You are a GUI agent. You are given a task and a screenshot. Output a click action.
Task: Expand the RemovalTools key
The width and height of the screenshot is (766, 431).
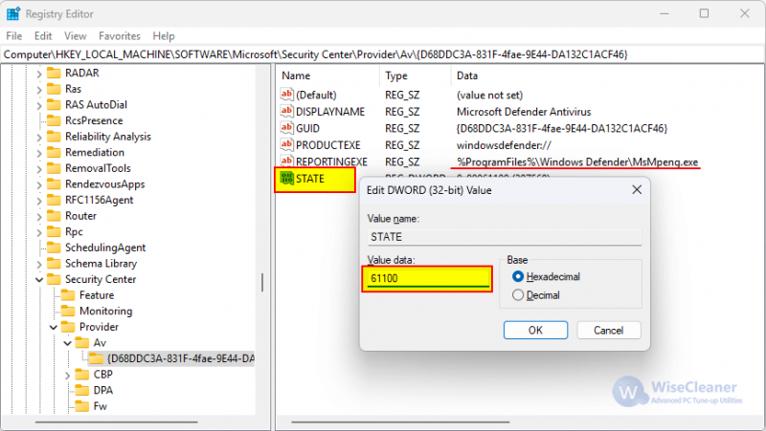click(39, 169)
